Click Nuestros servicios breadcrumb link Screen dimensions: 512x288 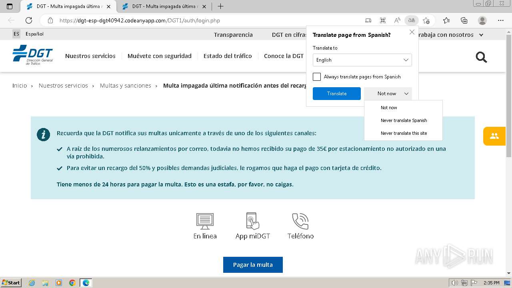pos(63,86)
